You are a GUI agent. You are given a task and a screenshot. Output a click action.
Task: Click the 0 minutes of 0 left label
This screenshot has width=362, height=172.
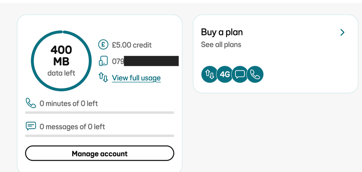tap(69, 103)
